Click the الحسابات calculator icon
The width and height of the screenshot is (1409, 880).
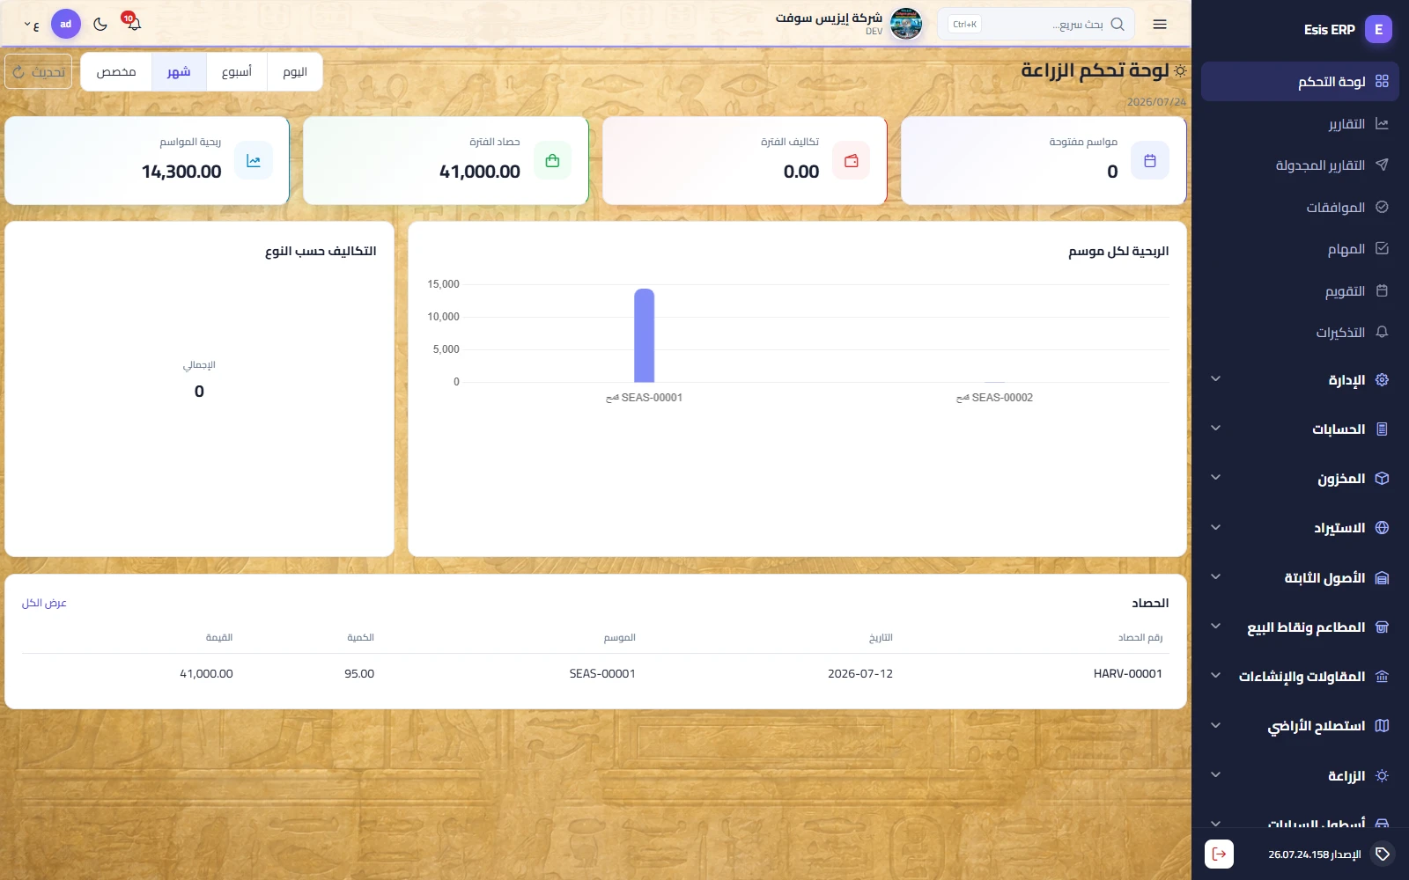tap(1382, 429)
